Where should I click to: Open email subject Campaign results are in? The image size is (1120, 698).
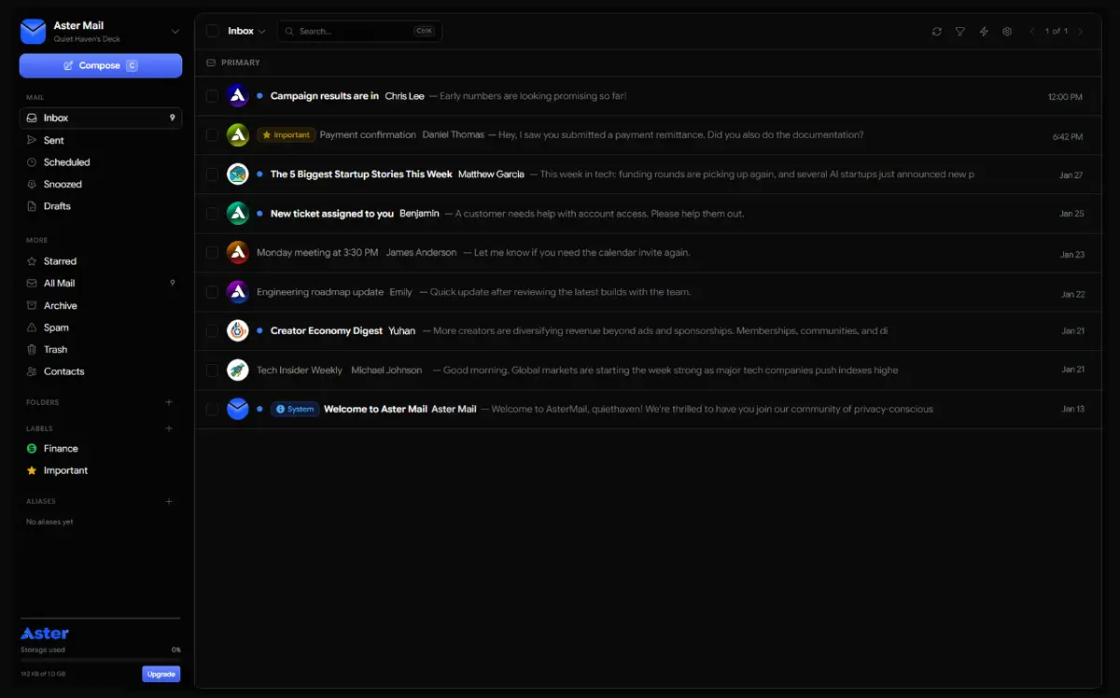325,96
